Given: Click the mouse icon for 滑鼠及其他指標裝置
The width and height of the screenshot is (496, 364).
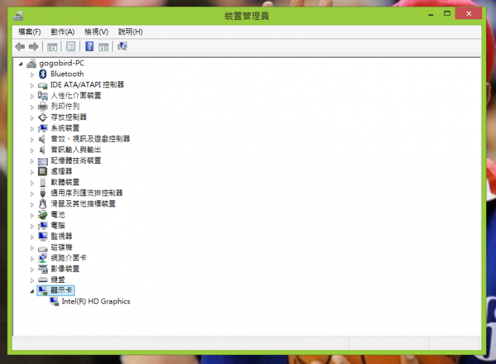Looking at the screenshot, I should (43, 204).
